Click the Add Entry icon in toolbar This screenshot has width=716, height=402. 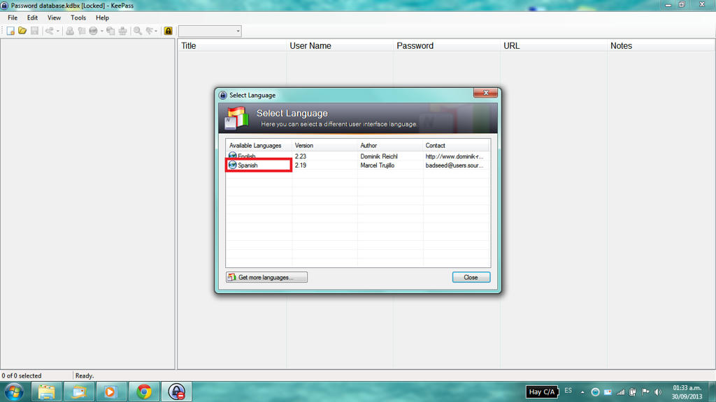pyautogui.click(x=50, y=31)
